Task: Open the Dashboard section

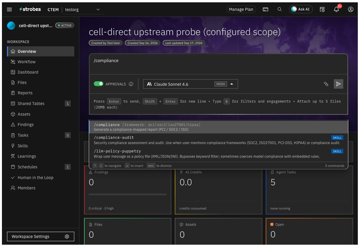Action: (x=41, y=72)
